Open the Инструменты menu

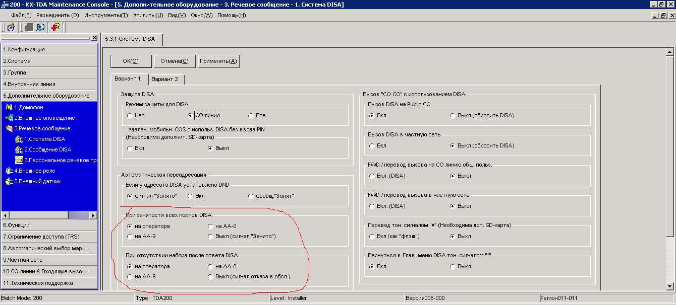tap(106, 15)
